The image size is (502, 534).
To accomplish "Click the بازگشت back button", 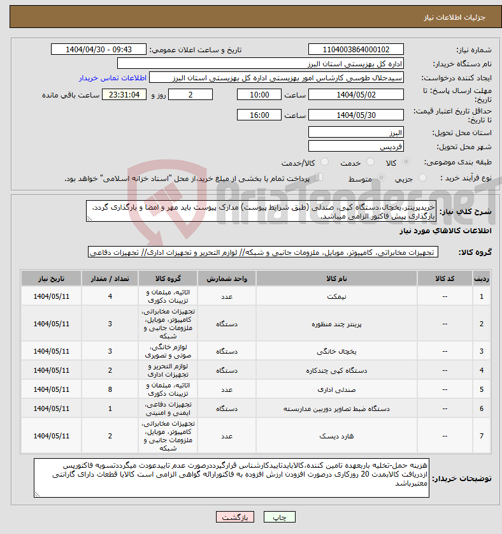I will click(234, 517).
